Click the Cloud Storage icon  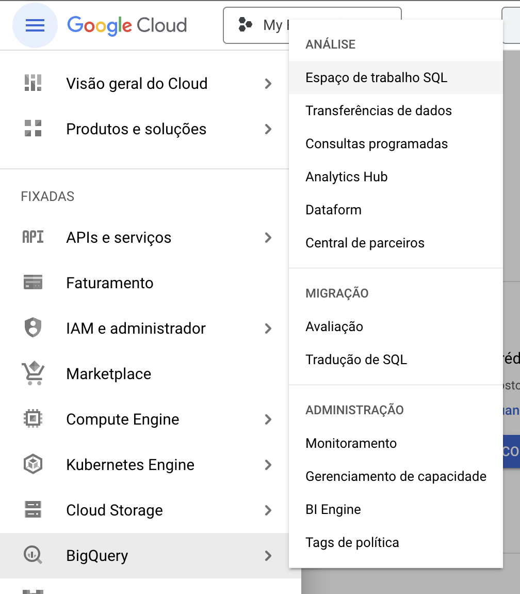click(33, 509)
